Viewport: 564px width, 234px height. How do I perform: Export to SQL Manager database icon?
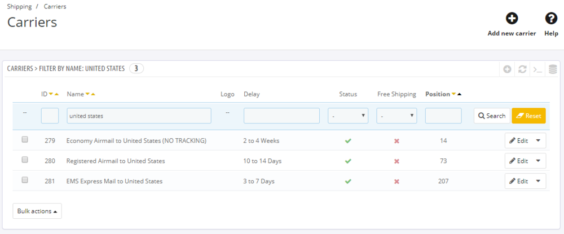[553, 69]
